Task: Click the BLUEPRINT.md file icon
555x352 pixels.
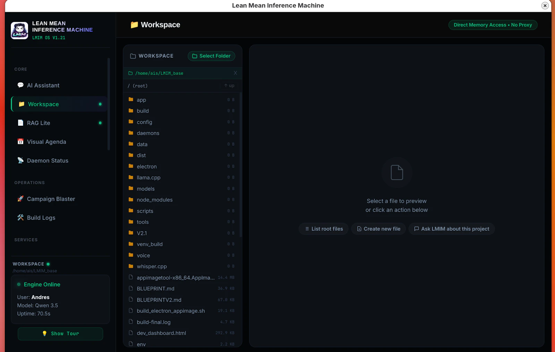Action: [x=131, y=288]
